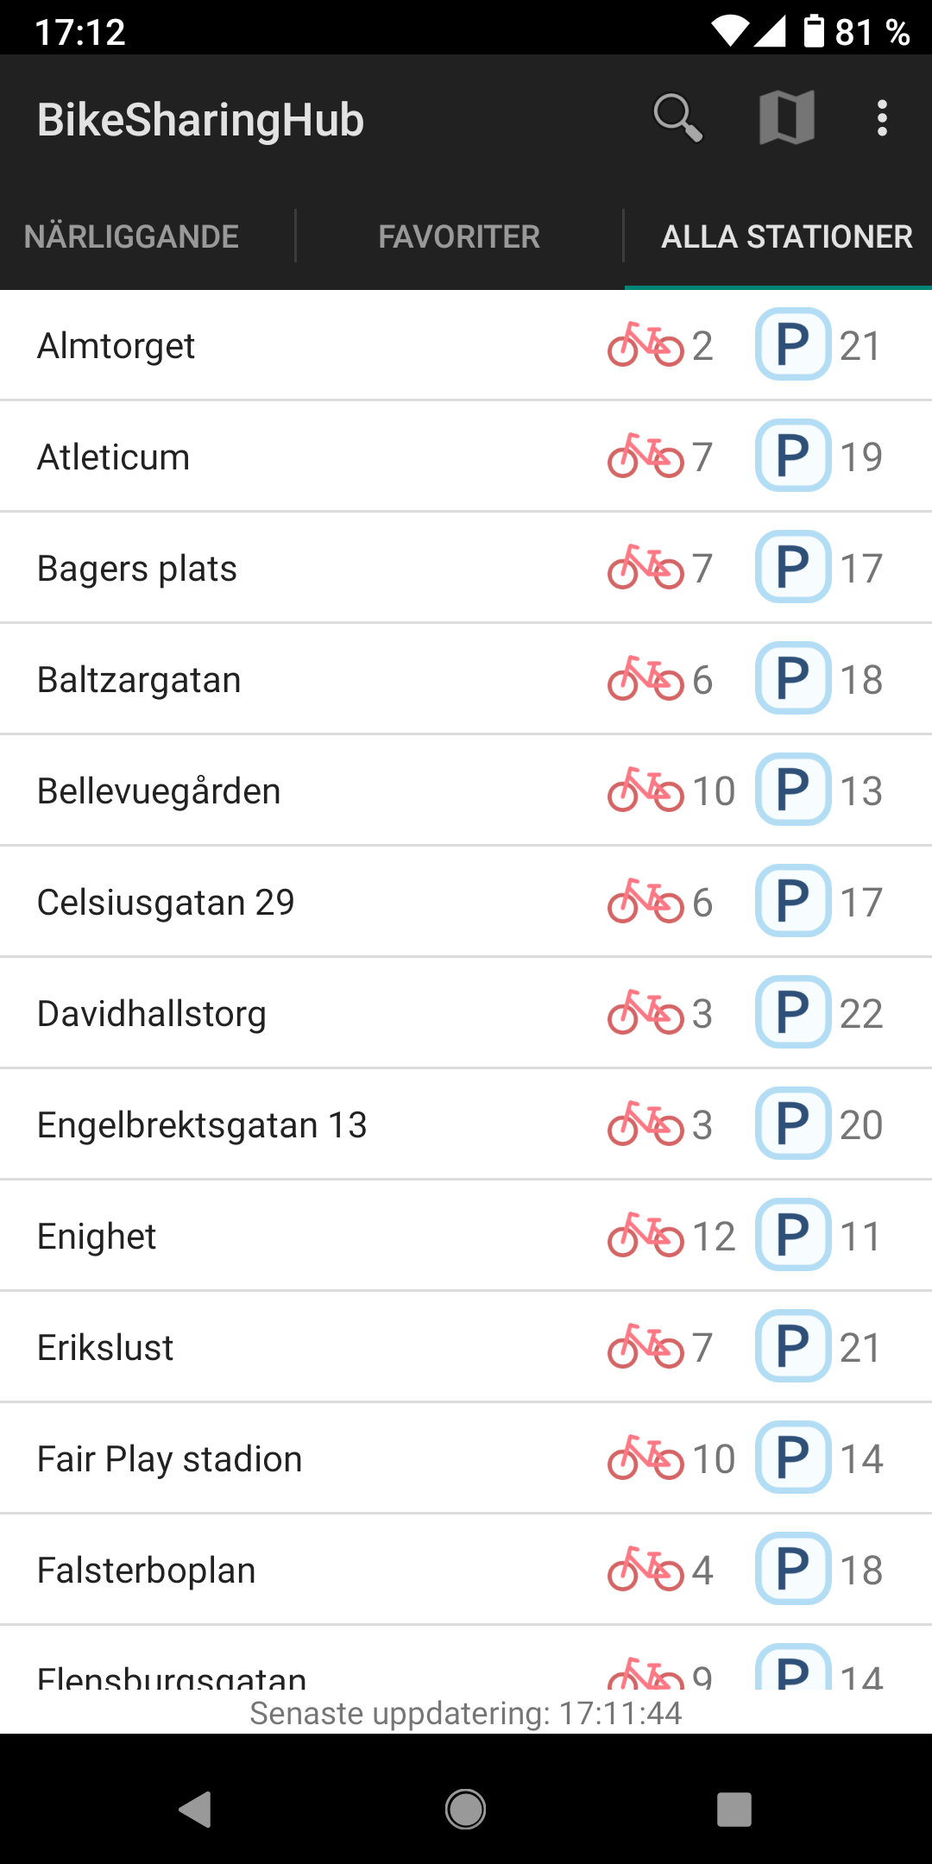The height and width of the screenshot is (1864, 932).
Task: Tap the bike icon for Bellevuegården
Action: [645, 790]
